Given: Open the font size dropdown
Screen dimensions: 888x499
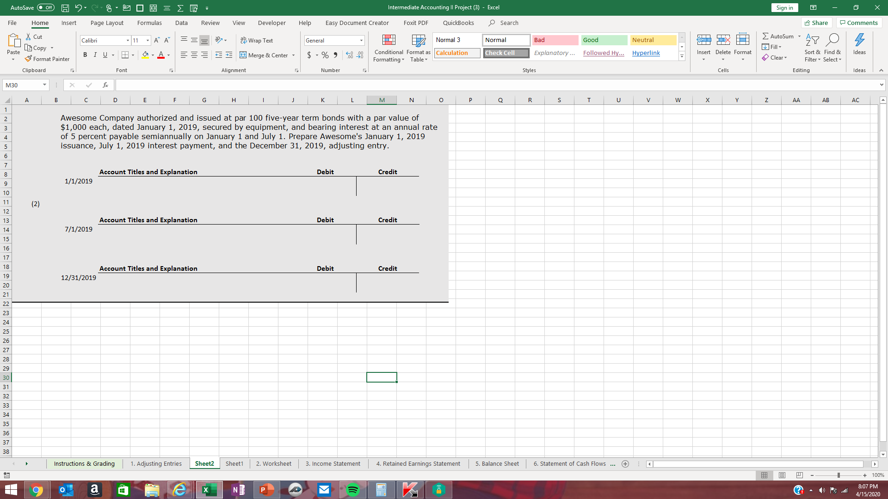Looking at the screenshot, I should coord(148,40).
